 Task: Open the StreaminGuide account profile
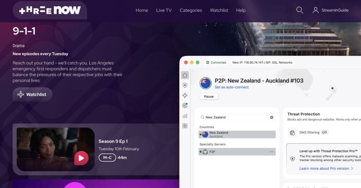330,10
